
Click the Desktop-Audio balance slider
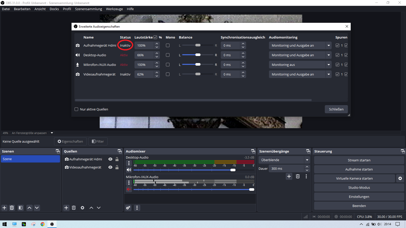click(x=198, y=55)
